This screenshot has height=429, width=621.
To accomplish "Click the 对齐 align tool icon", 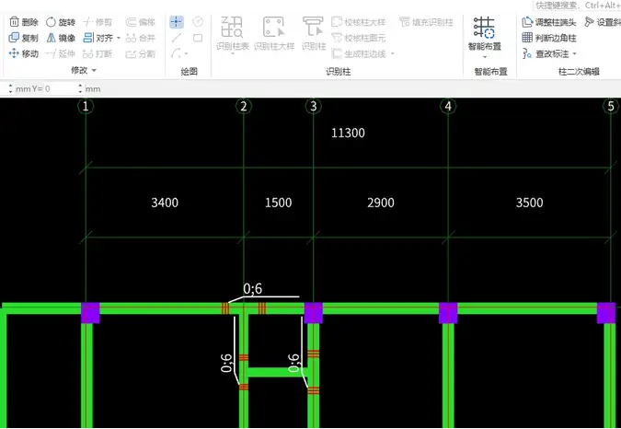I will [x=88, y=38].
